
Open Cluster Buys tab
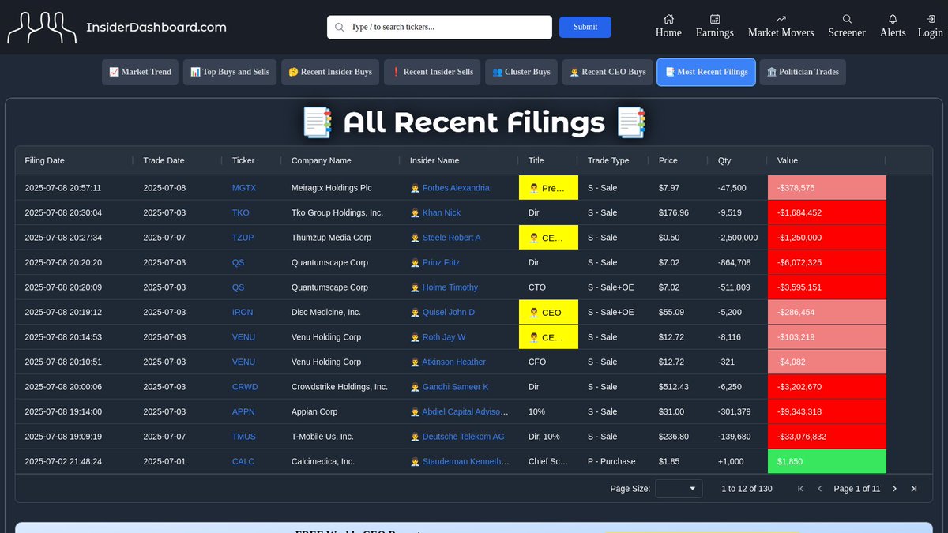(x=521, y=72)
